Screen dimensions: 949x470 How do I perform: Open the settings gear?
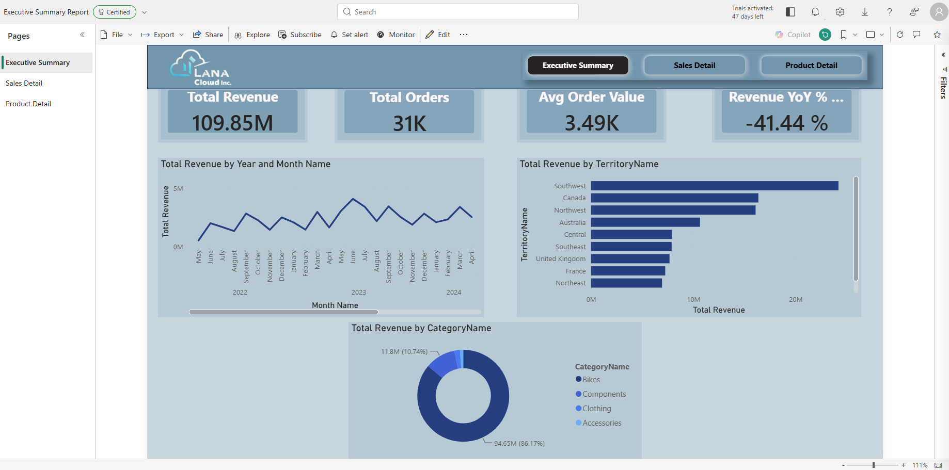[x=840, y=12]
